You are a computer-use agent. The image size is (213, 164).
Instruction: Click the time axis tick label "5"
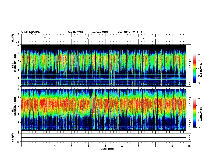coord(105,146)
